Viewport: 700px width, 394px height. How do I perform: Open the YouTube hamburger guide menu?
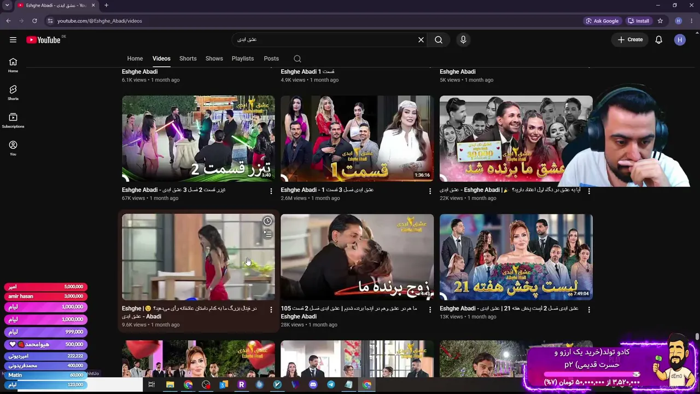13,39
